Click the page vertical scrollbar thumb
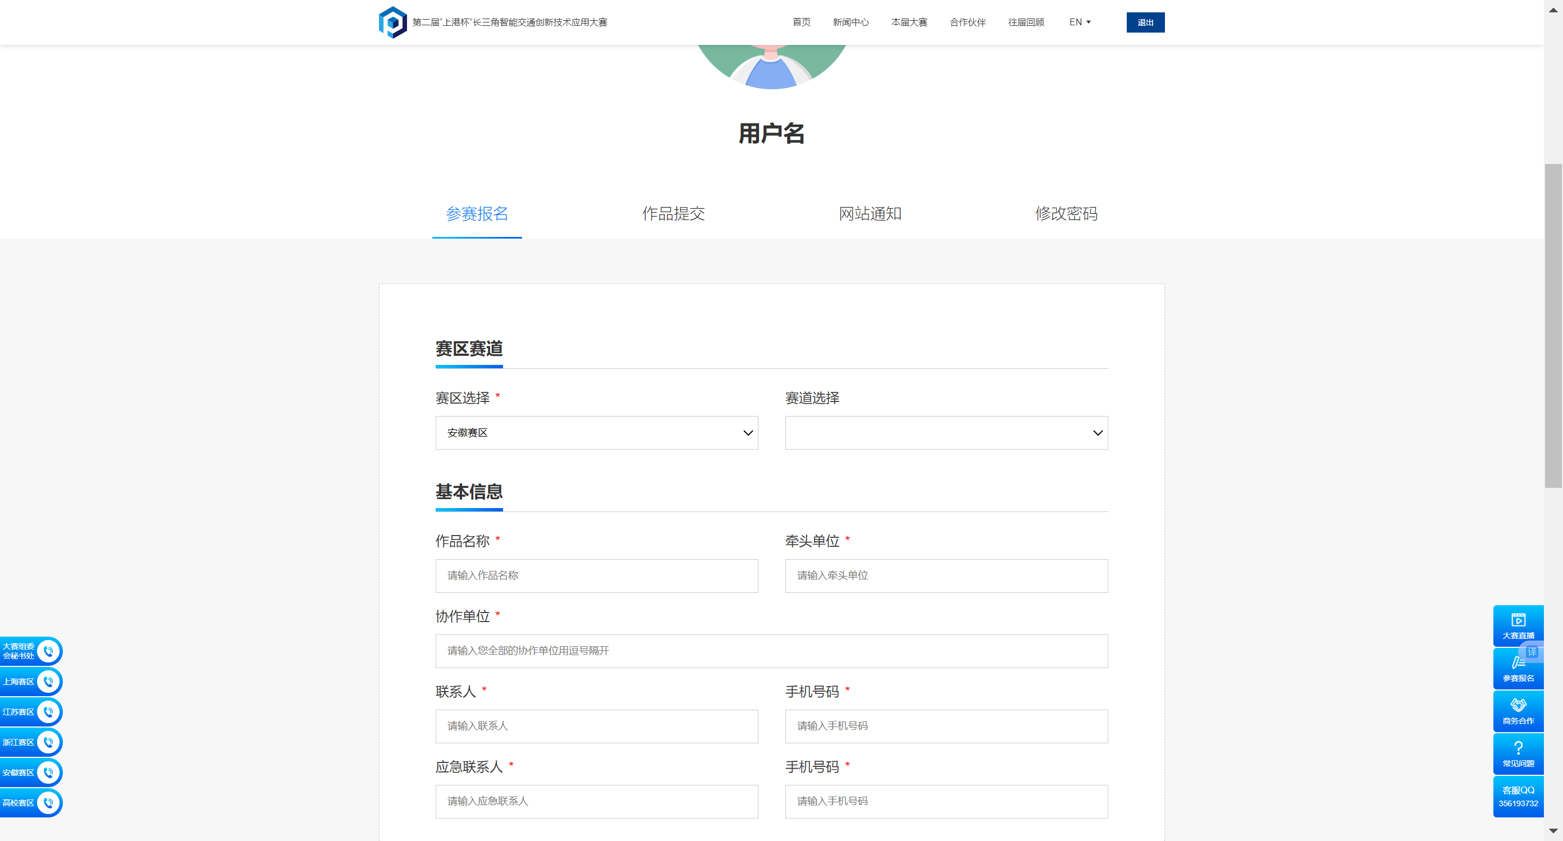 (x=1553, y=324)
